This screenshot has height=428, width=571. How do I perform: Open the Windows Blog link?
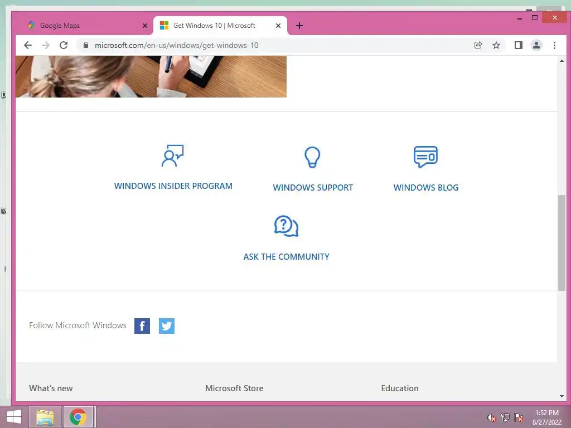[x=425, y=187]
